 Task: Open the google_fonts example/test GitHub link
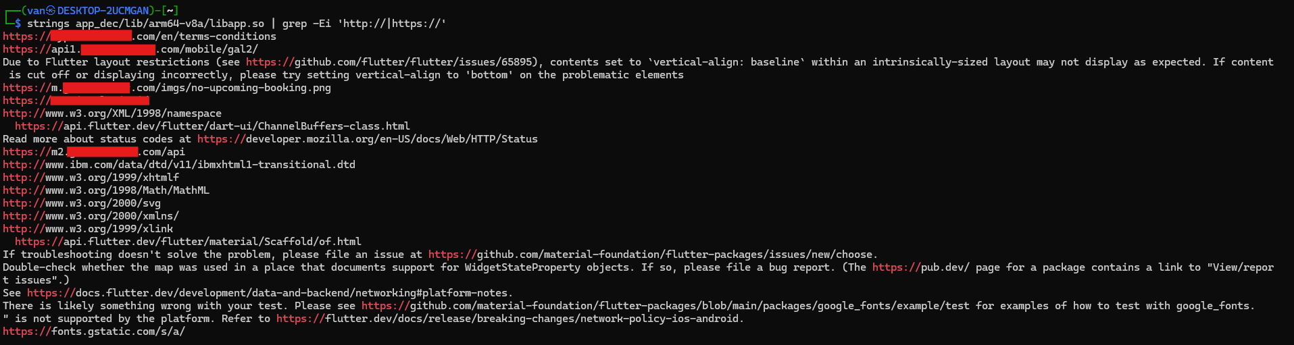[x=666, y=306]
